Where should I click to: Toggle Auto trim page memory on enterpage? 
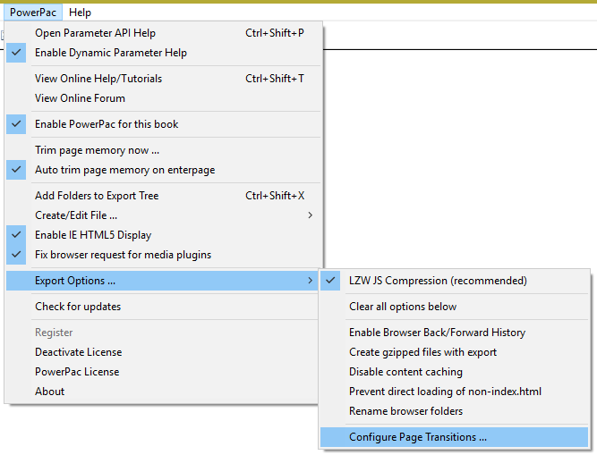(x=163, y=170)
